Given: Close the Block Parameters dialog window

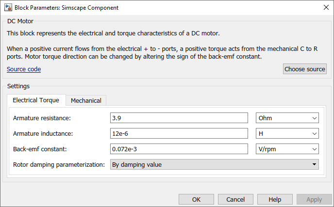Looking at the screenshot, I should point(325,8).
